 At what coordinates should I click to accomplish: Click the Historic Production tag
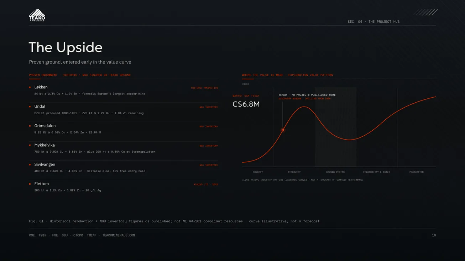204,88
